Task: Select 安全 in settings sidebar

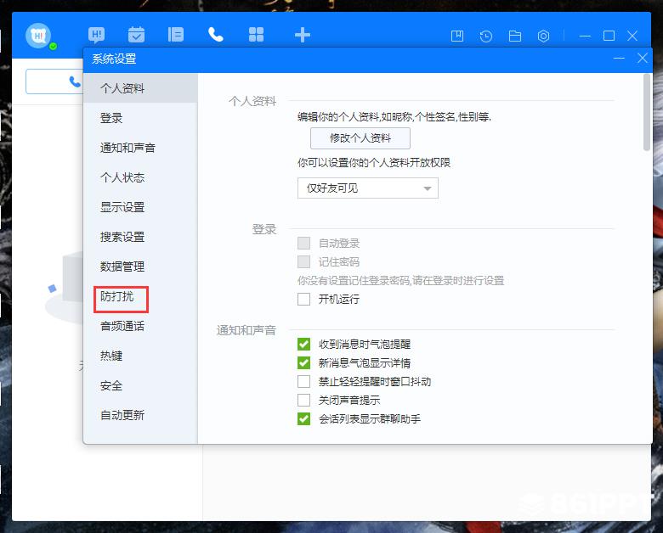Action: 140,385
